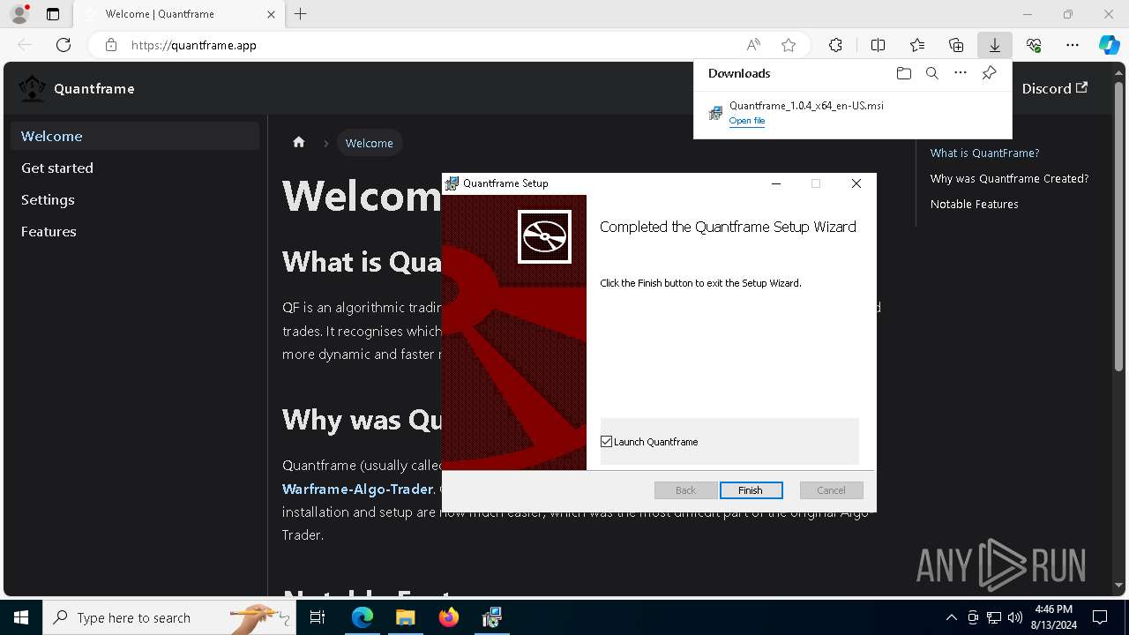Screen dimensions: 1129x635
Task: Open the downloads folder icon
Action: point(904,73)
